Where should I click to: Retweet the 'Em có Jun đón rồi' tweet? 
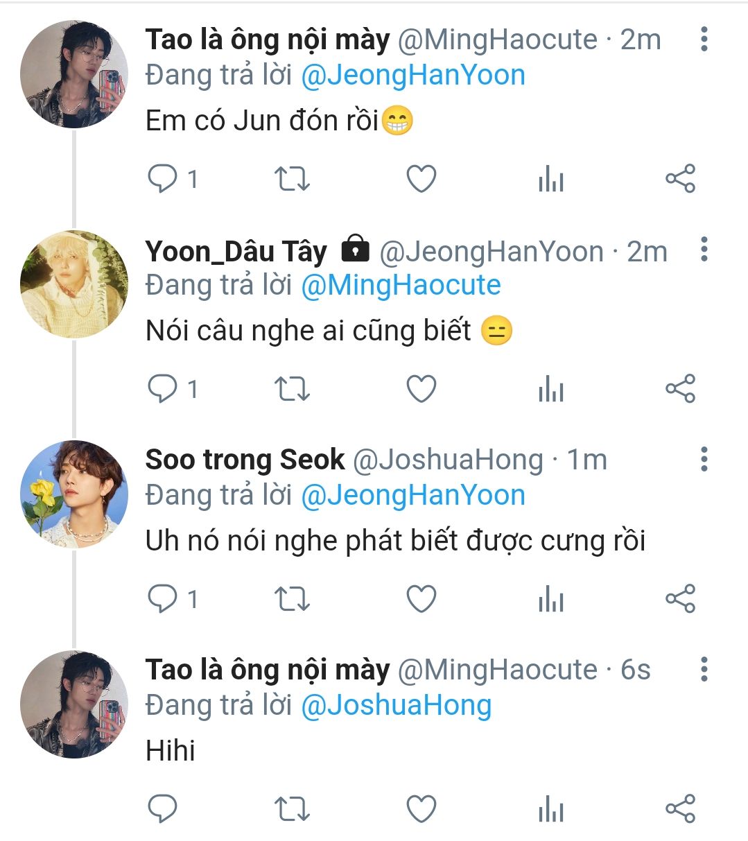click(292, 179)
